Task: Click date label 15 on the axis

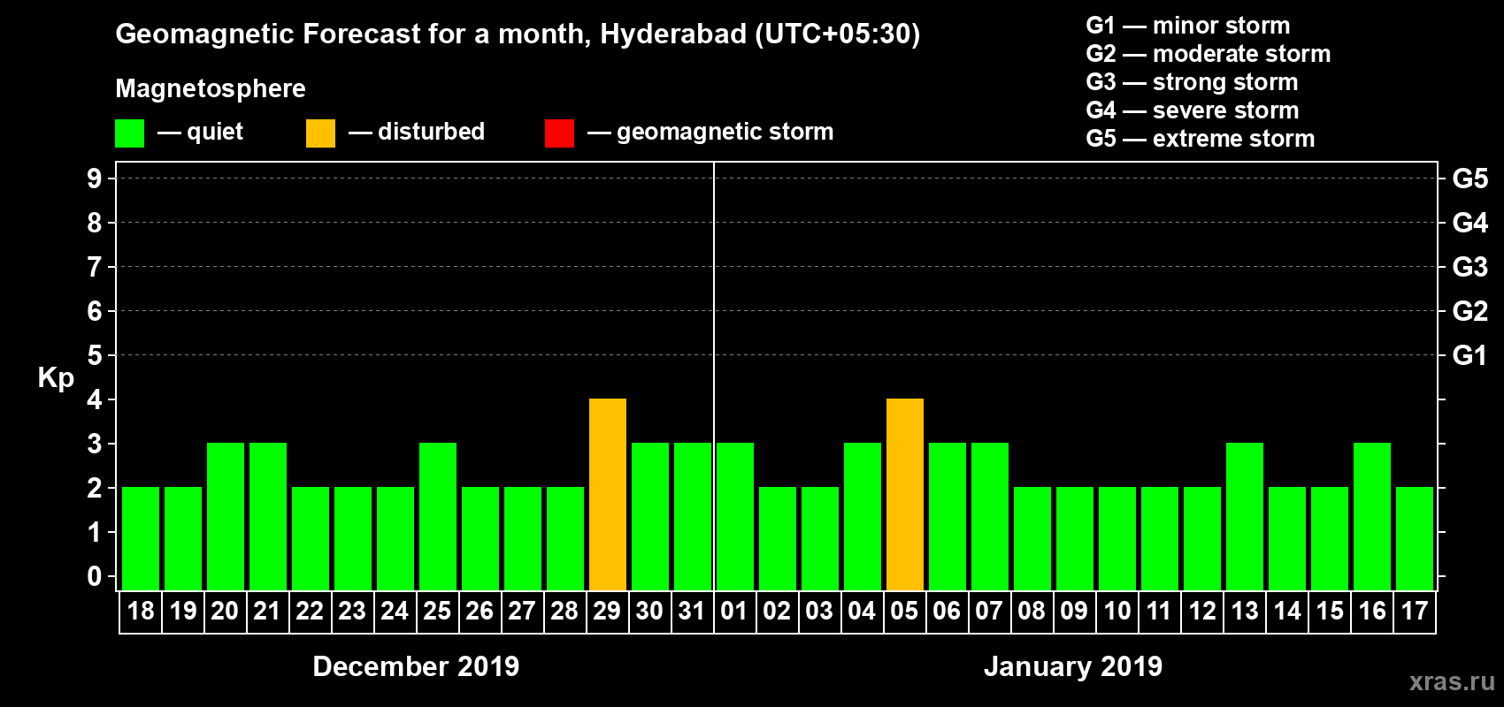Action: (x=1330, y=611)
